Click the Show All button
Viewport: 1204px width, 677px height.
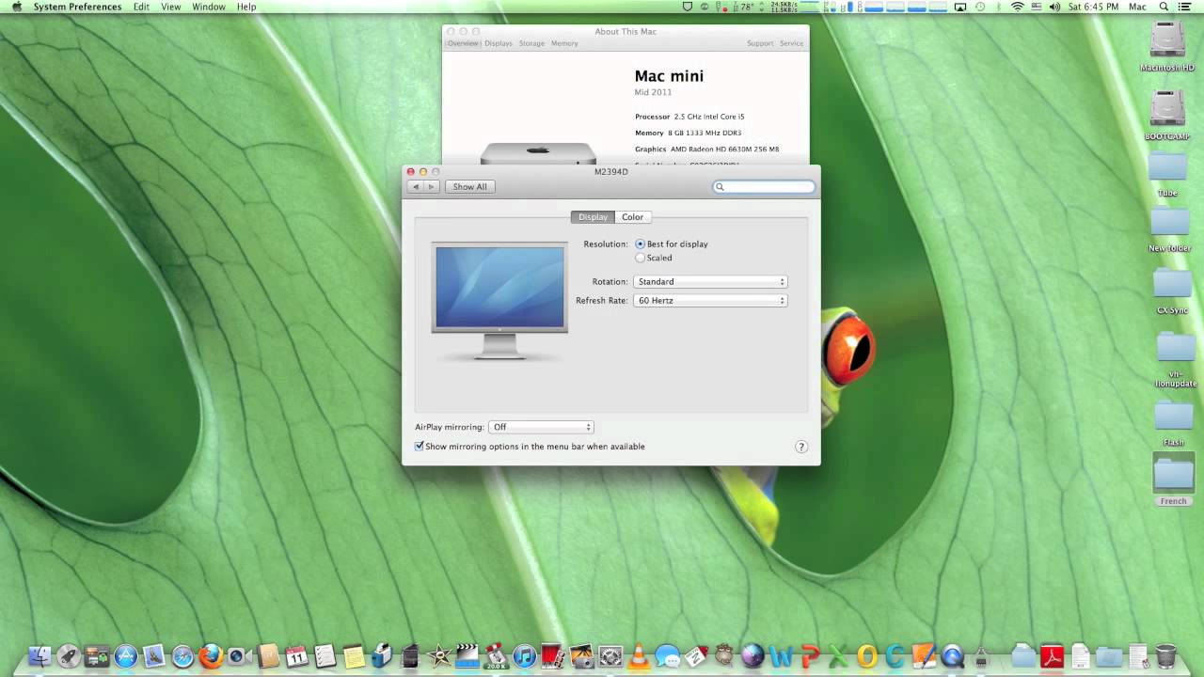(469, 186)
